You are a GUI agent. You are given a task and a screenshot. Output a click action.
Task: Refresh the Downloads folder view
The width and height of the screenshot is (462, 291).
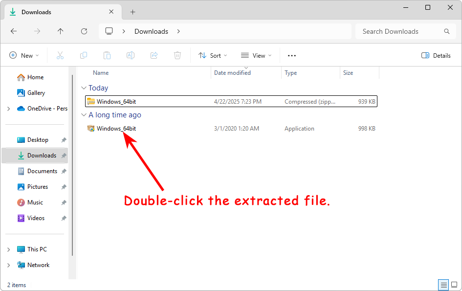84,31
